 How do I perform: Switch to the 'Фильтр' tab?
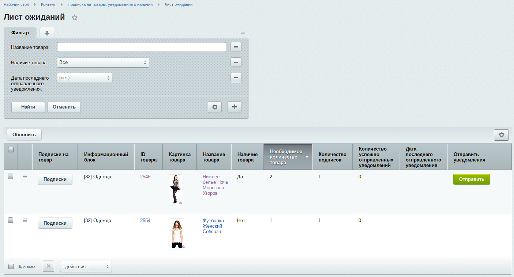pos(20,33)
